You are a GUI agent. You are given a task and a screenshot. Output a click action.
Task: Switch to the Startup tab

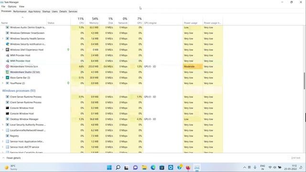[x=46, y=11]
